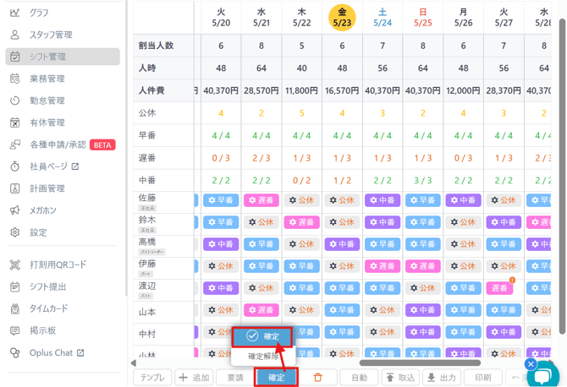Image resolution: width=567 pixels, height=387 pixels.
Task: Go to 勤怠管理 attendance icon
Action: [15, 101]
